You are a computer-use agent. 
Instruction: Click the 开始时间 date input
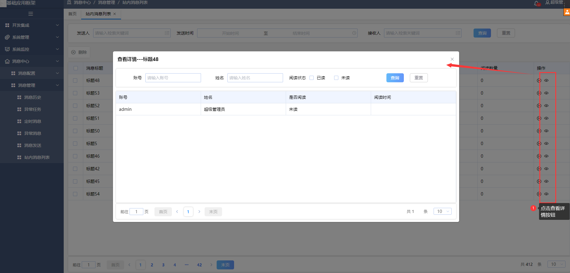click(230, 33)
